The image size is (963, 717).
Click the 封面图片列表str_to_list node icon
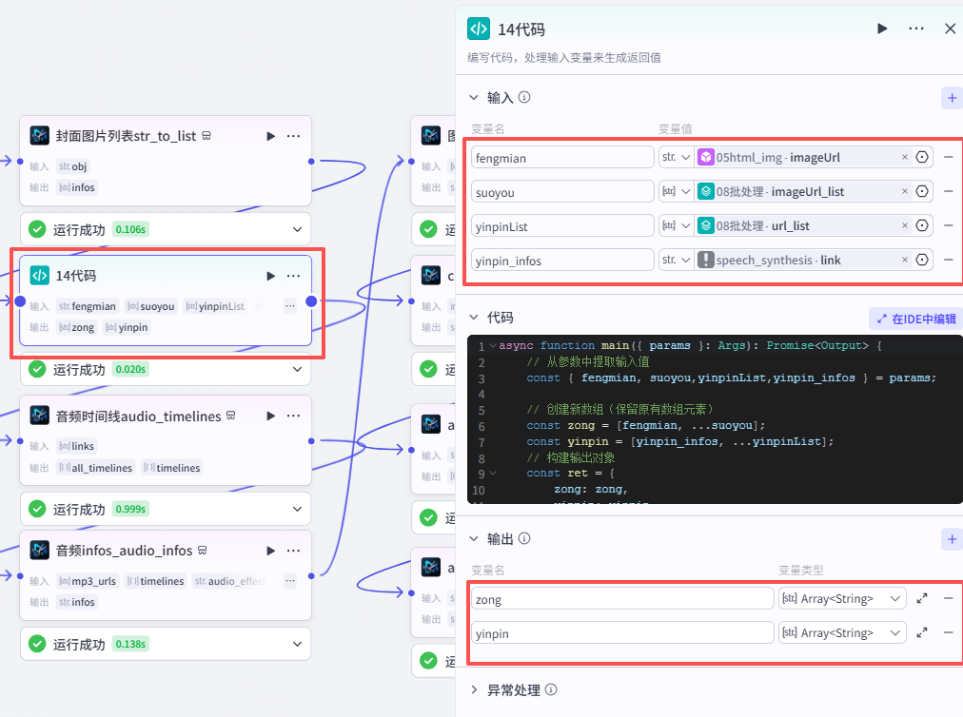coord(40,136)
